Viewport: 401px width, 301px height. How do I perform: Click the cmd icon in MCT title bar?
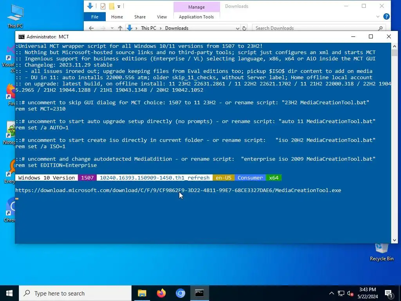pos(22,37)
